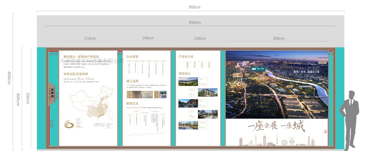
Task: Click the 君兰系 product series label
Action: 195,64
